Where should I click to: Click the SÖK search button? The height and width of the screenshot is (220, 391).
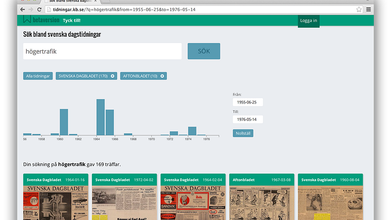click(x=204, y=51)
